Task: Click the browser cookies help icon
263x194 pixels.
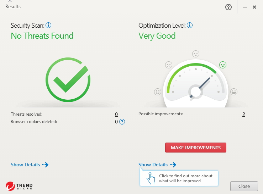Action: coord(122,122)
